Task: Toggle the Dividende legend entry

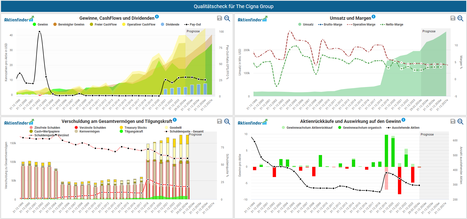Action: click(170, 25)
